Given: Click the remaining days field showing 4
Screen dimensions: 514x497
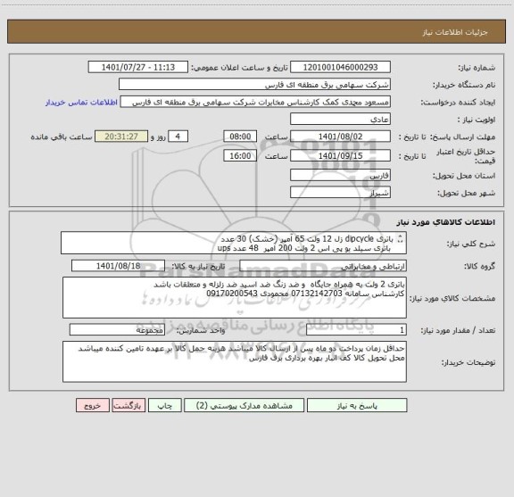Looking at the screenshot, I should point(178,137).
